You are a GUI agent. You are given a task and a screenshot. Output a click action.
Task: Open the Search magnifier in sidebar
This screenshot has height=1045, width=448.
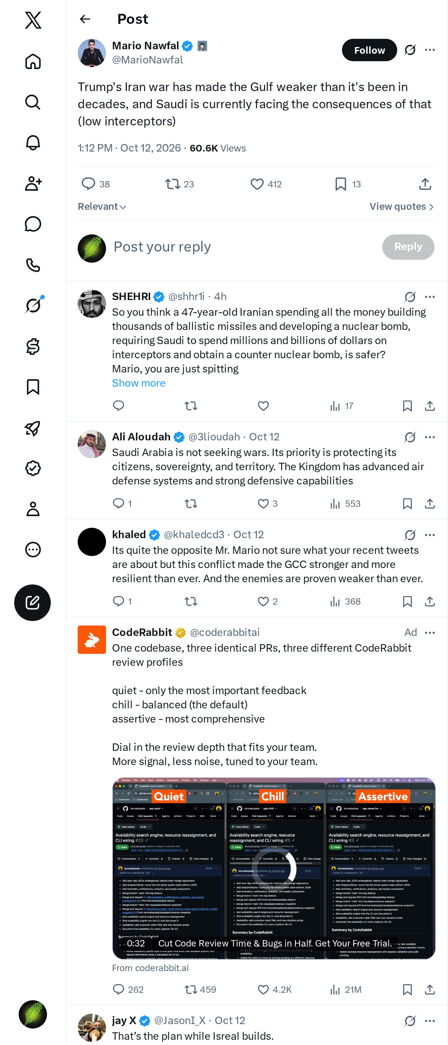coord(33,102)
